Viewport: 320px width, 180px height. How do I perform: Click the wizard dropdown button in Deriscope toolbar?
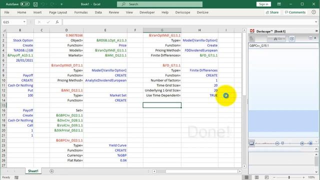point(276,38)
